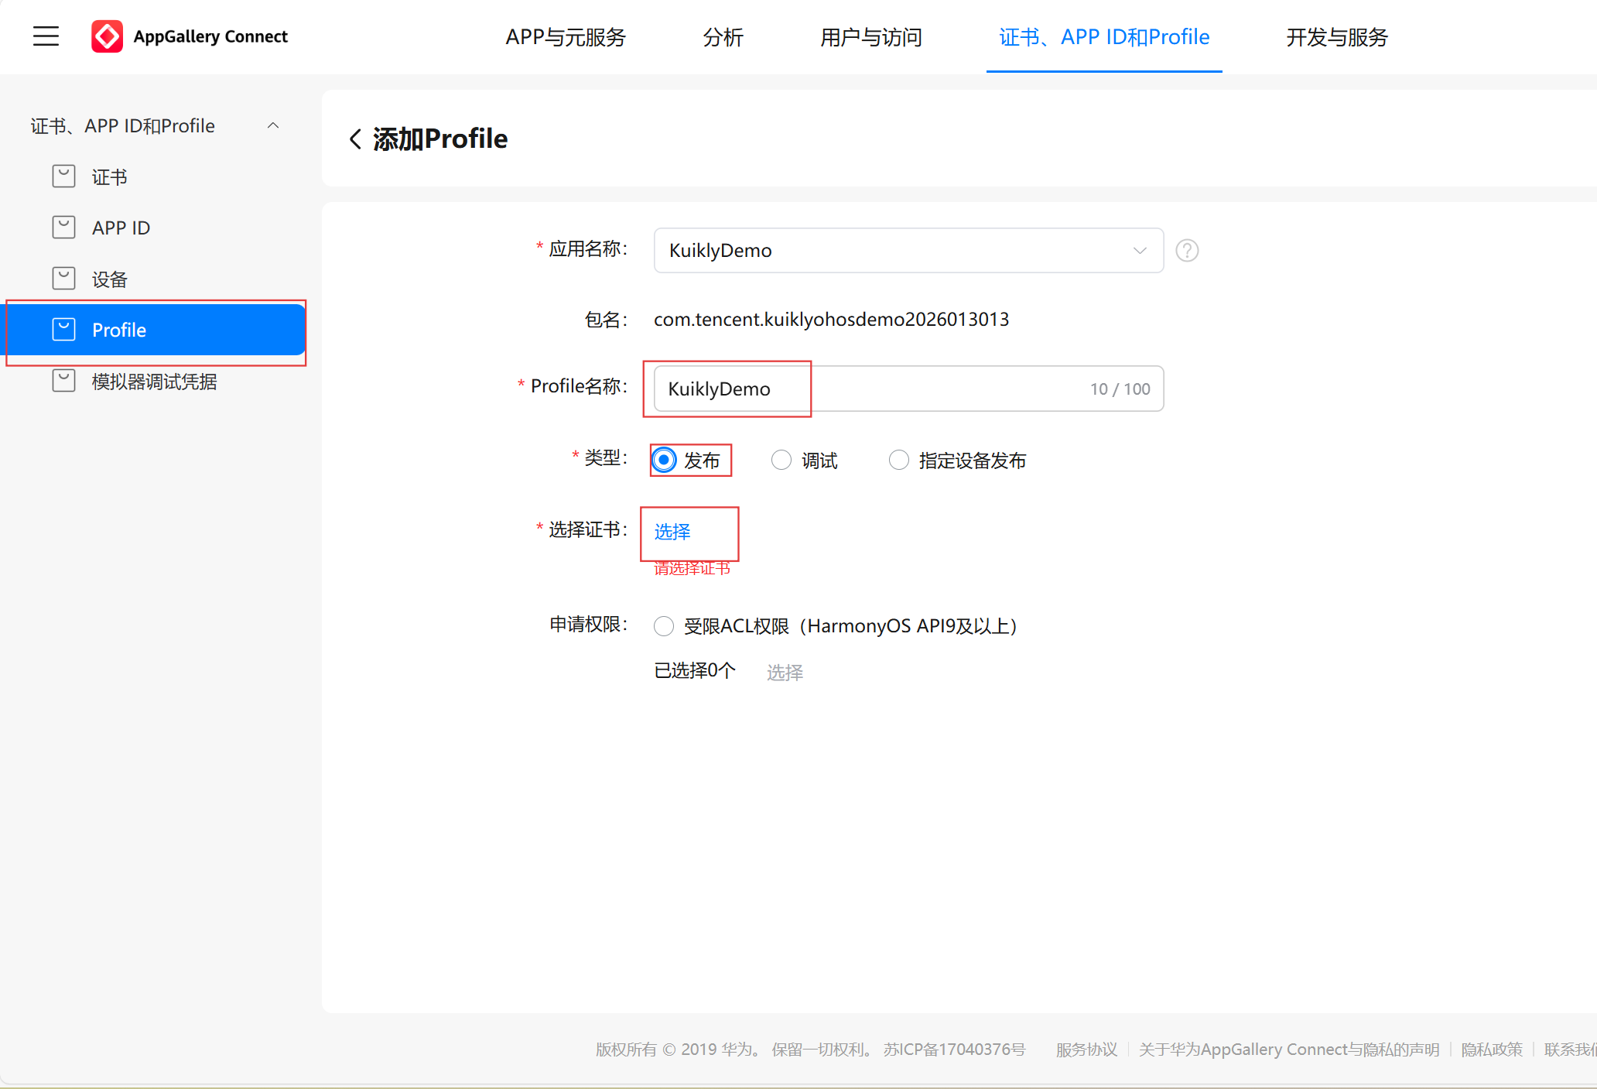Screen dimensions: 1597x1089
Task: Select the 发布 type radio button
Action: click(664, 461)
